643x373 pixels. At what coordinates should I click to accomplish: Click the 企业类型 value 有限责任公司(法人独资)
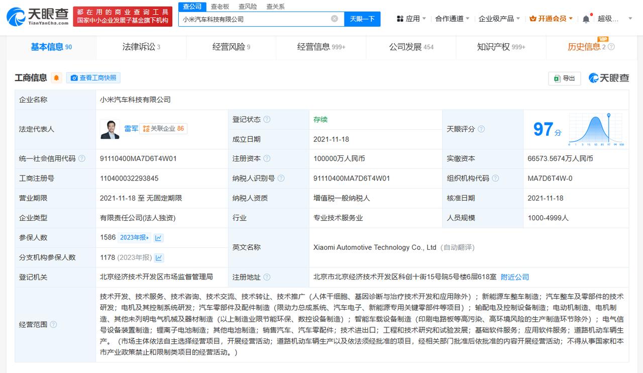[x=138, y=218]
